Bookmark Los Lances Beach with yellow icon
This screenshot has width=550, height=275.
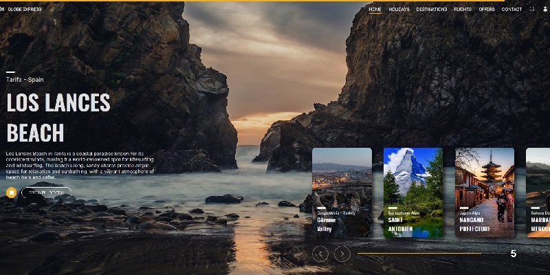pyautogui.click(x=11, y=192)
